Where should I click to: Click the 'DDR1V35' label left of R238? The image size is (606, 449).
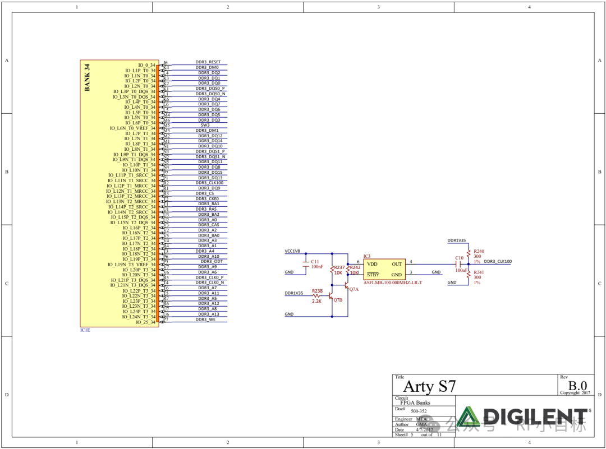pos(293,293)
